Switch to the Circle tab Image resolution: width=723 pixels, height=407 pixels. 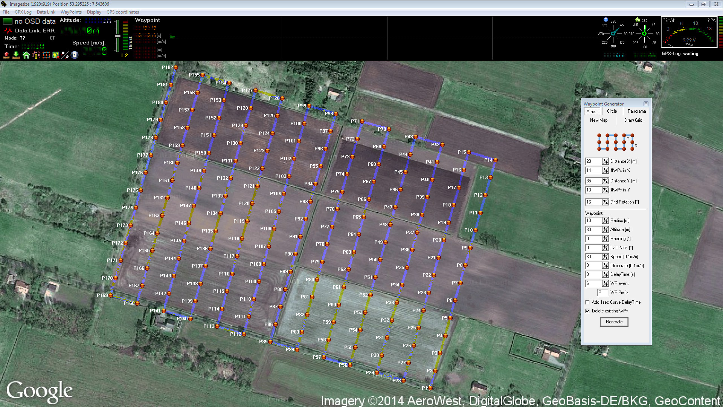click(x=612, y=111)
